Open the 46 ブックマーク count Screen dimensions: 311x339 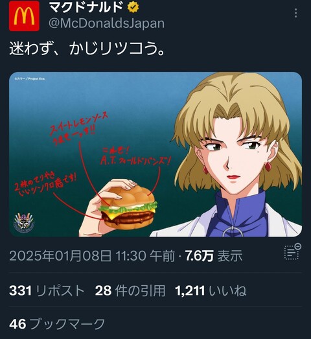point(57,324)
